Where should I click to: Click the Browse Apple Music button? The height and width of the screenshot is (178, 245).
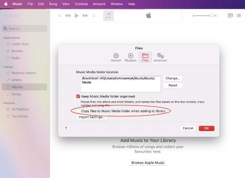point(148,163)
